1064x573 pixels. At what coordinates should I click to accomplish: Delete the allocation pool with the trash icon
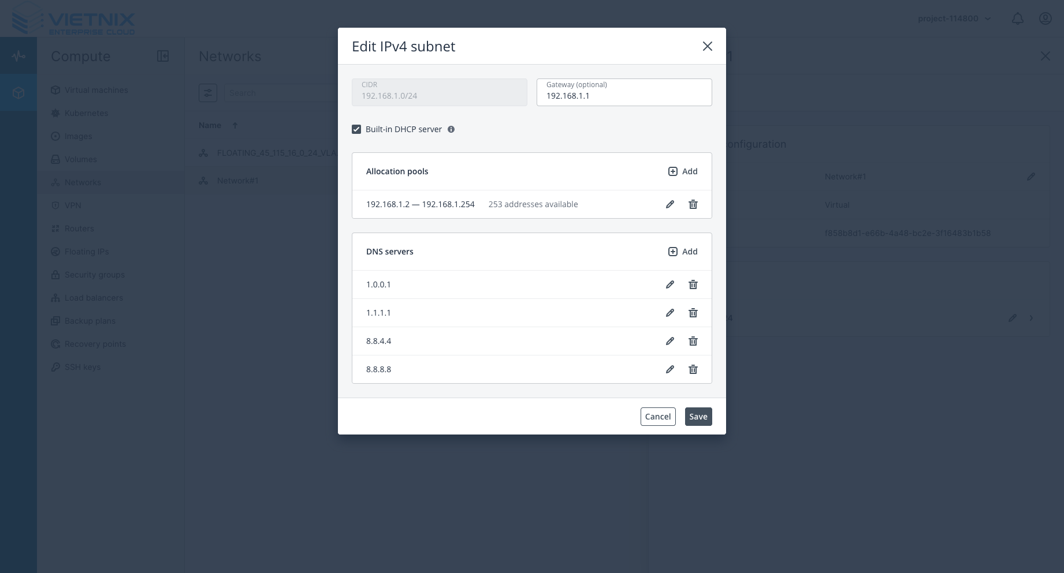pos(693,204)
